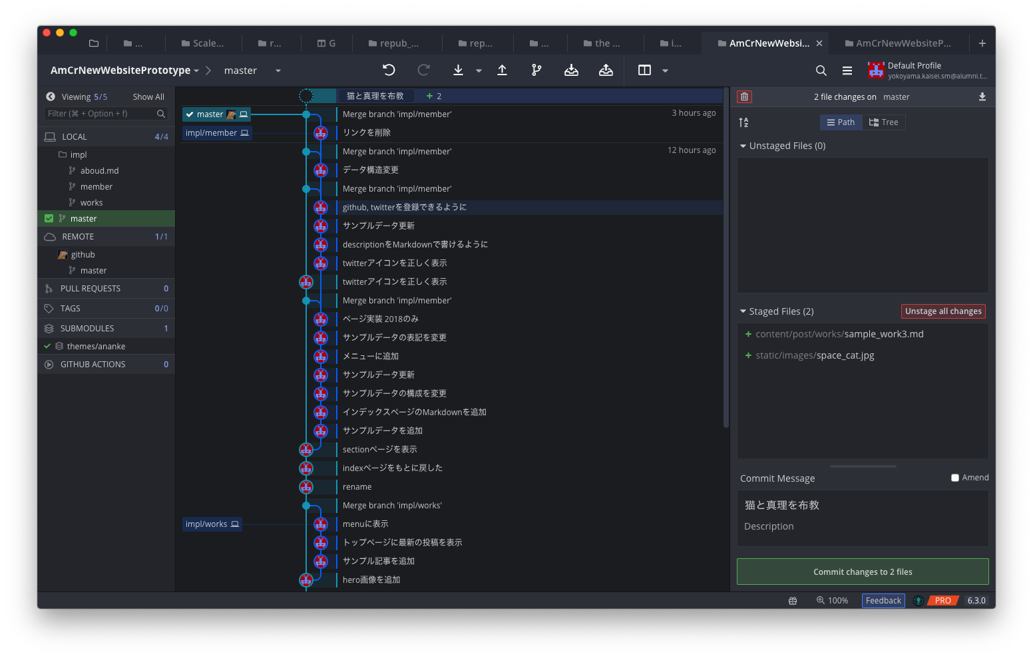The image size is (1033, 658).
Task: Create a new branch via Branch icon
Action: [x=536, y=70]
